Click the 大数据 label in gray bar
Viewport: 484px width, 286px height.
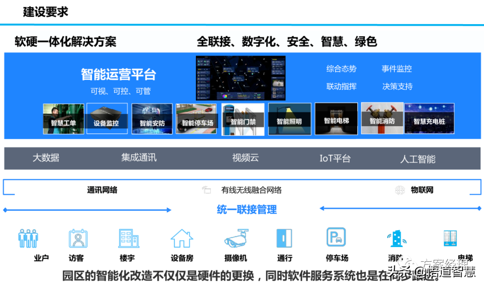coord(46,158)
